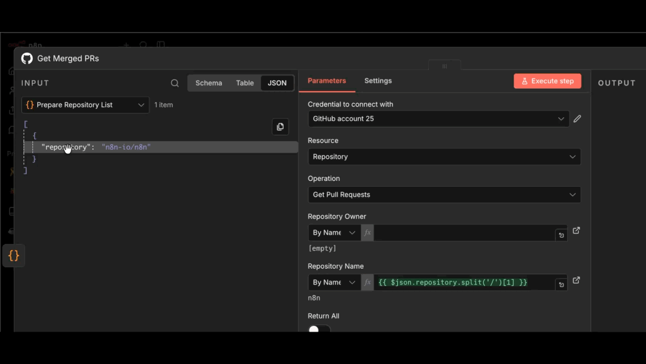
Task: Click the Execute step button
Action: (x=547, y=80)
